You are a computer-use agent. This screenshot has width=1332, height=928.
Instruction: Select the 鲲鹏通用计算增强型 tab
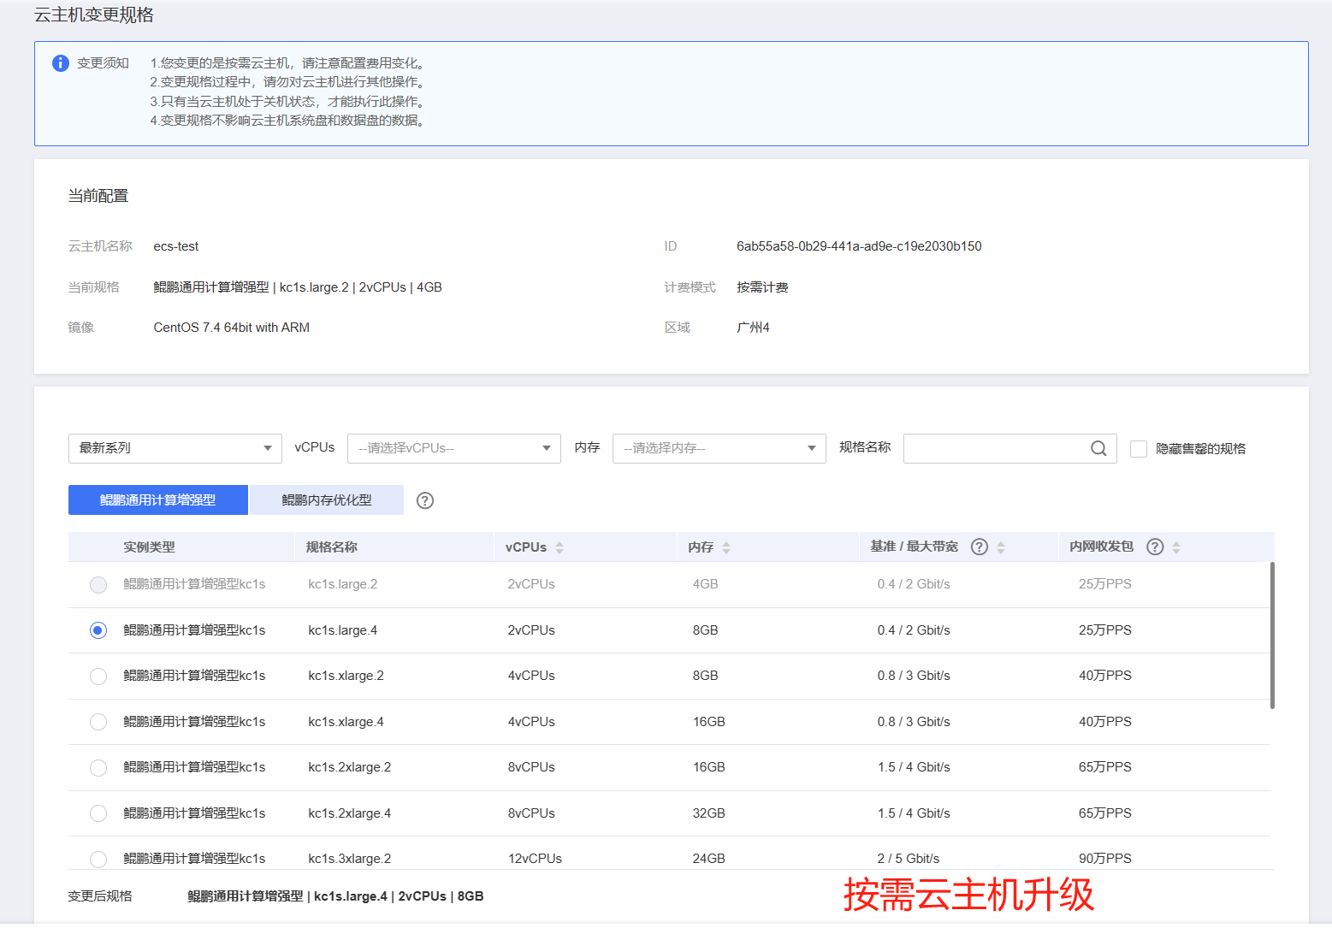point(158,500)
